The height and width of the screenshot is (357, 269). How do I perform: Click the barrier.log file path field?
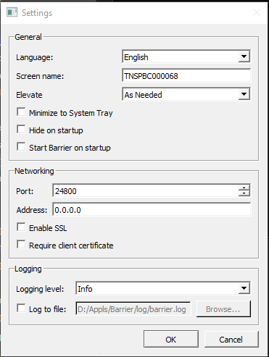click(133, 308)
